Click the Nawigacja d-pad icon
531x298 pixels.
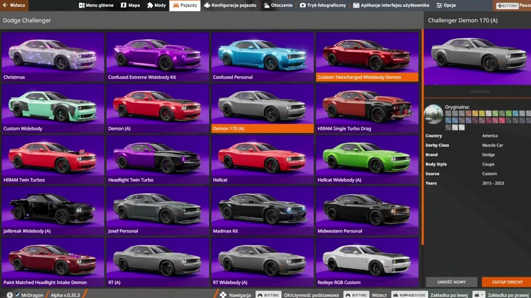(x=223, y=295)
